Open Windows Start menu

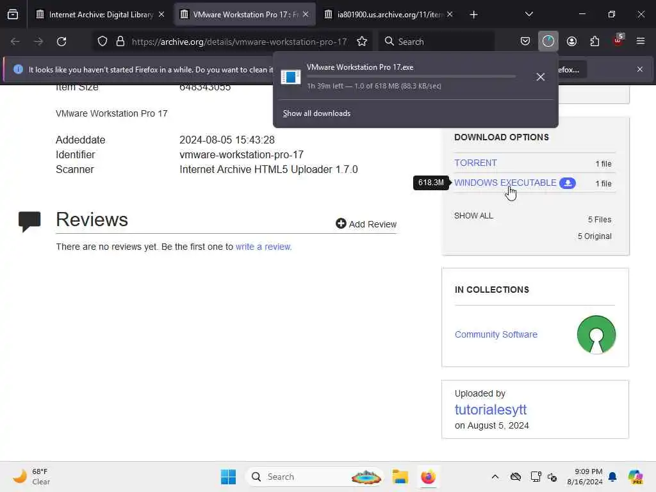(228, 477)
